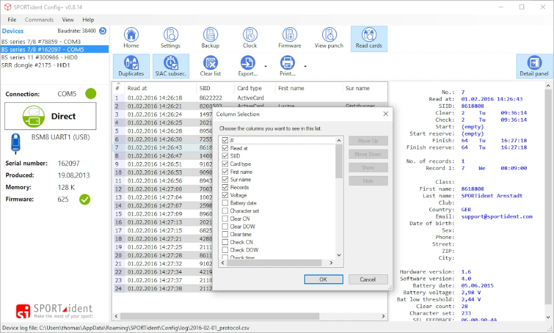Open the Commands menu
This screenshot has width=554, height=333.
pyautogui.click(x=39, y=19)
